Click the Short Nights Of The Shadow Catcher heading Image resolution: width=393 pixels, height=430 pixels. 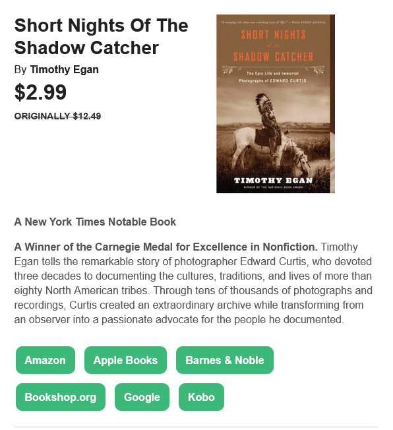101,36
